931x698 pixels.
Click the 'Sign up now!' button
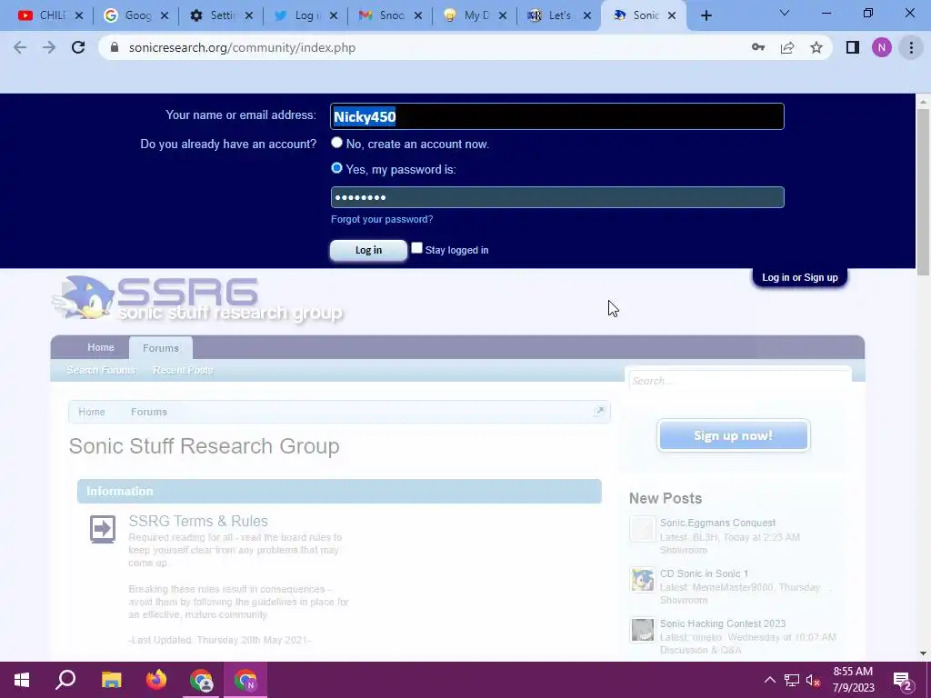tap(734, 435)
